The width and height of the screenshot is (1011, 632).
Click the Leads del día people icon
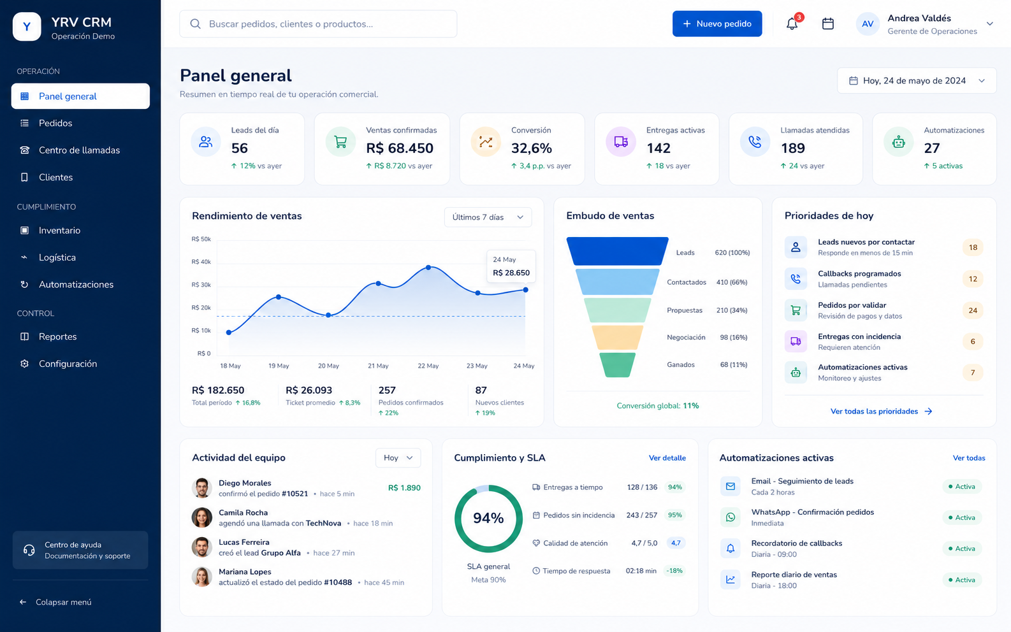pyautogui.click(x=206, y=142)
